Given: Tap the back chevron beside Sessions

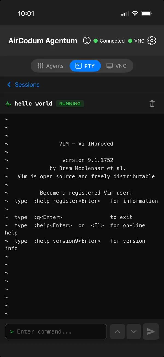Looking at the screenshot, I should pyautogui.click(x=9, y=85).
